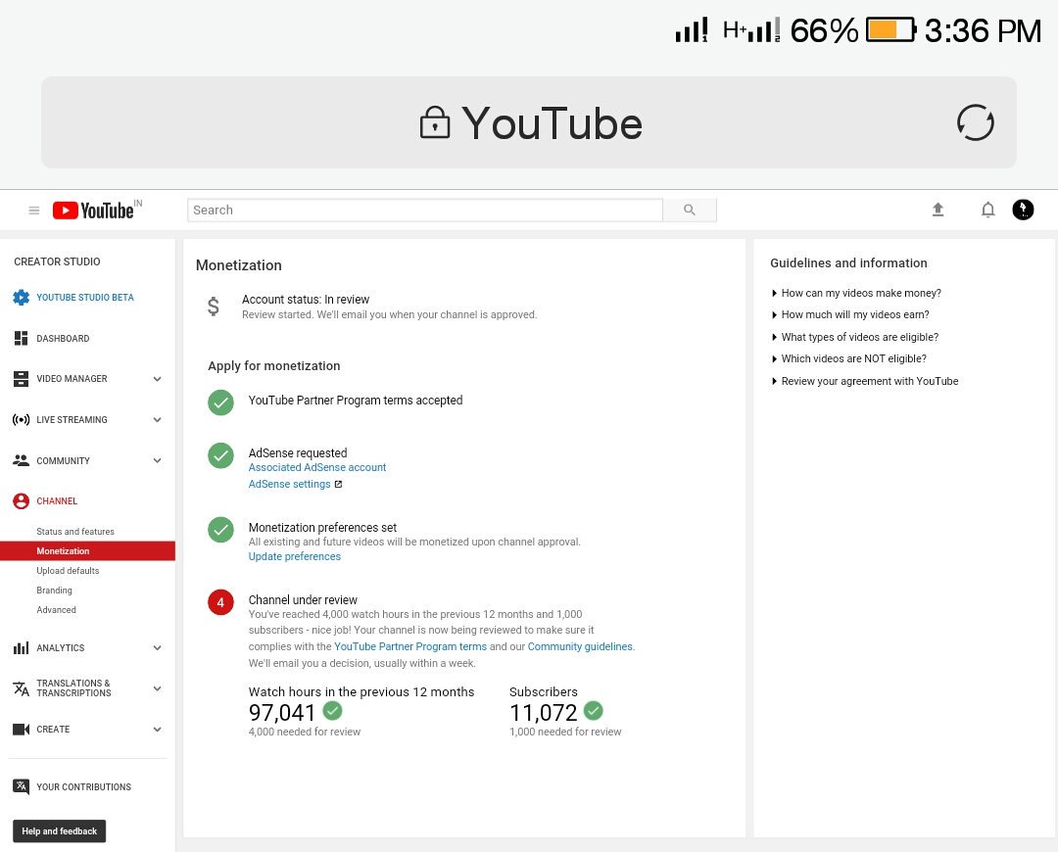The image size is (1058, 852).
Task: Click green checkmark beside Partner Program terms
Action: 220,402
